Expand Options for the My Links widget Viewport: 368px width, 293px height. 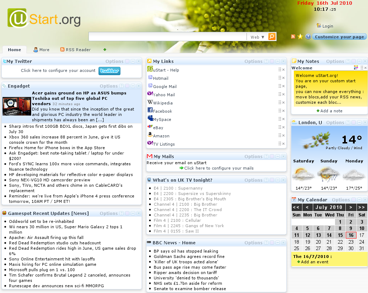pyautogui.click(x=253, y=62)
